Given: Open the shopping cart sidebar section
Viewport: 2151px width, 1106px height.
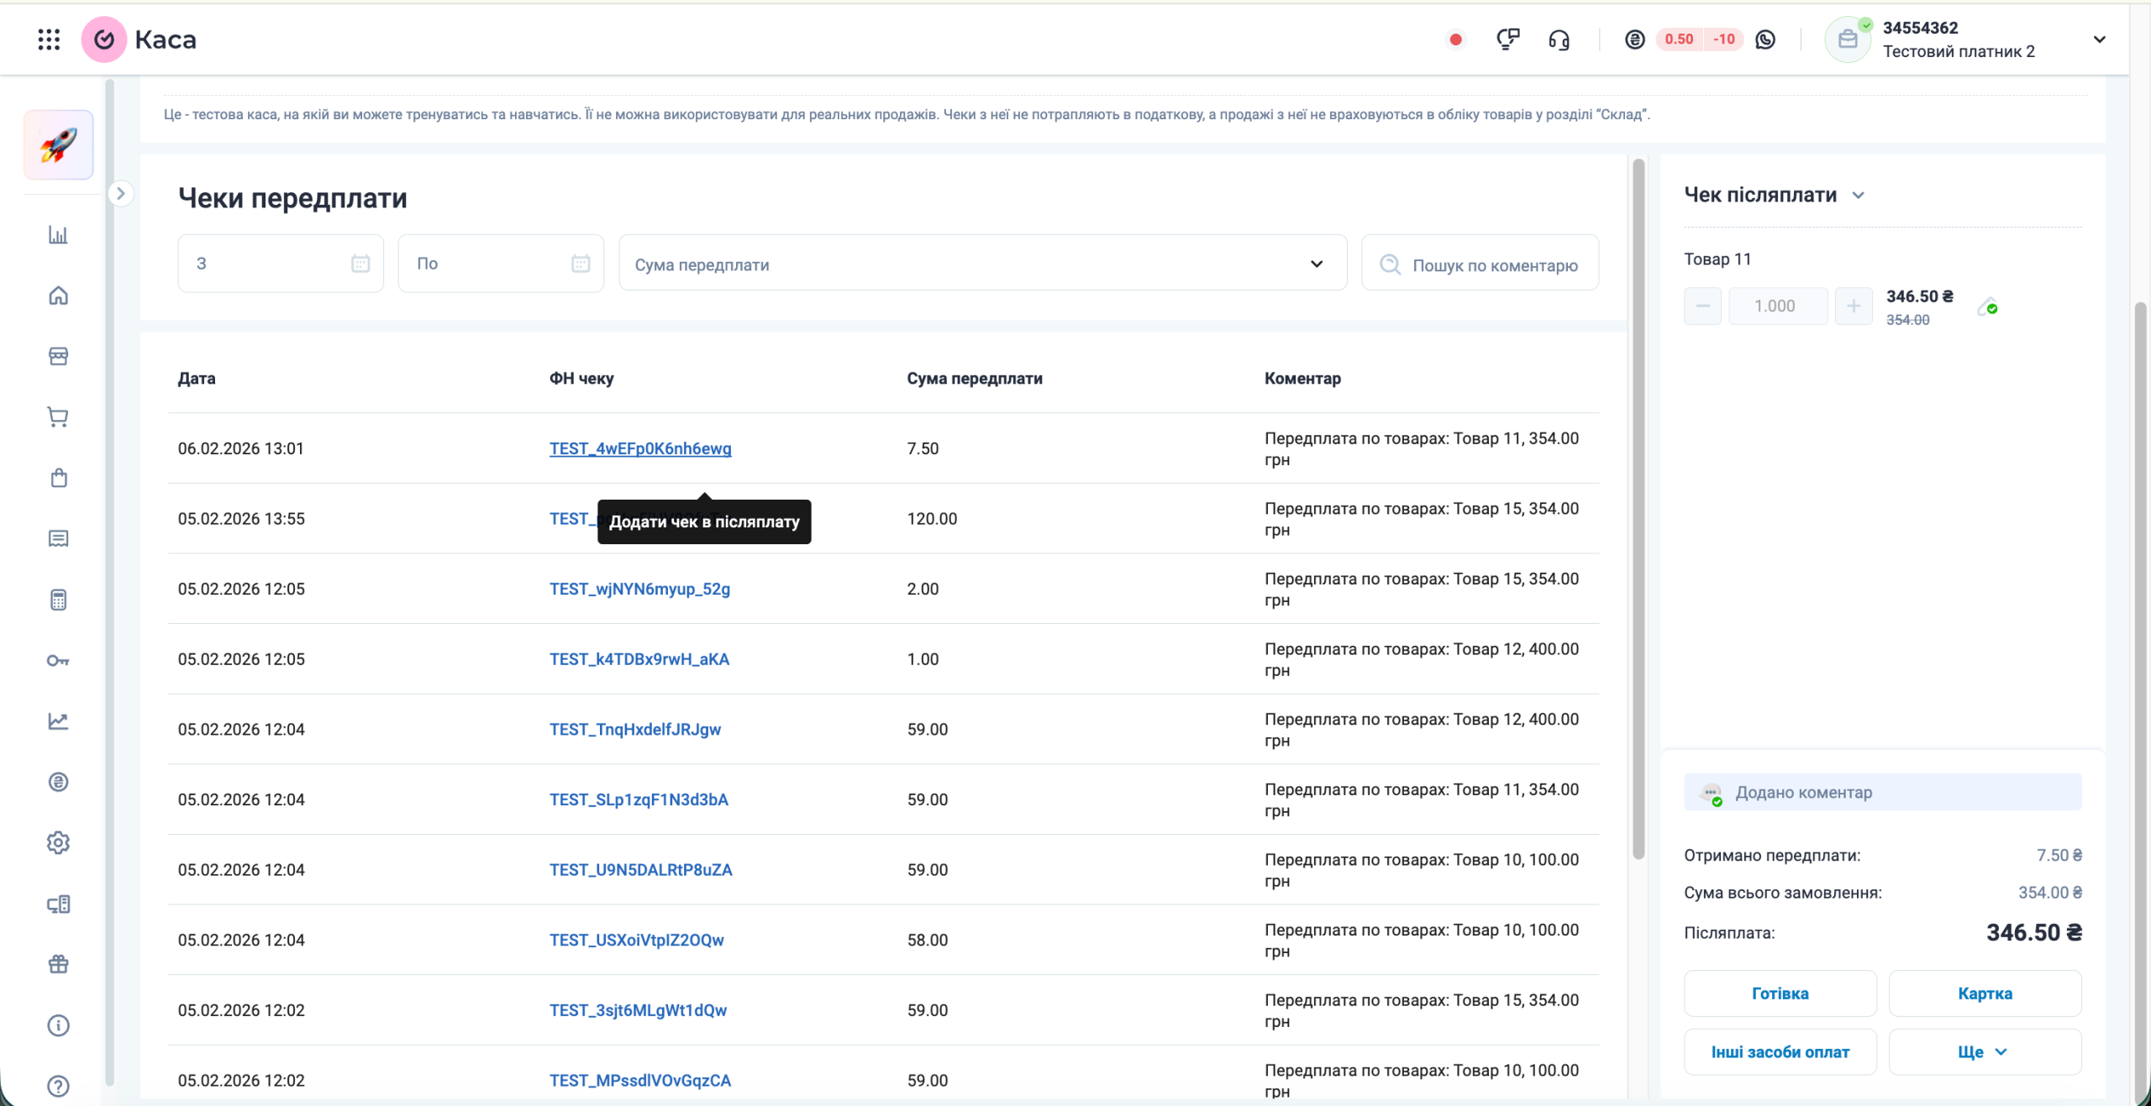Looking at the screenshot, I should 58,417.
